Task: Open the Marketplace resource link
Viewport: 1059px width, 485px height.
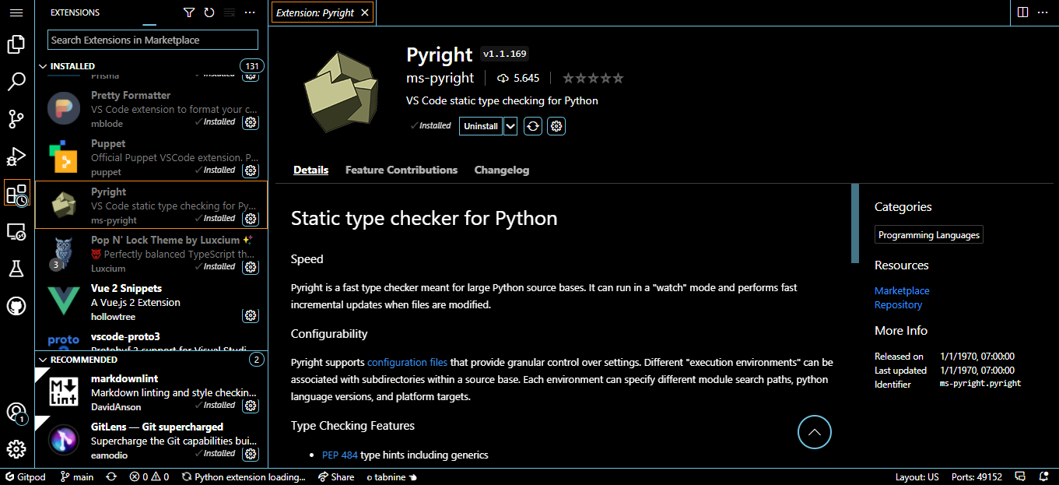Action: pos(902,290)
